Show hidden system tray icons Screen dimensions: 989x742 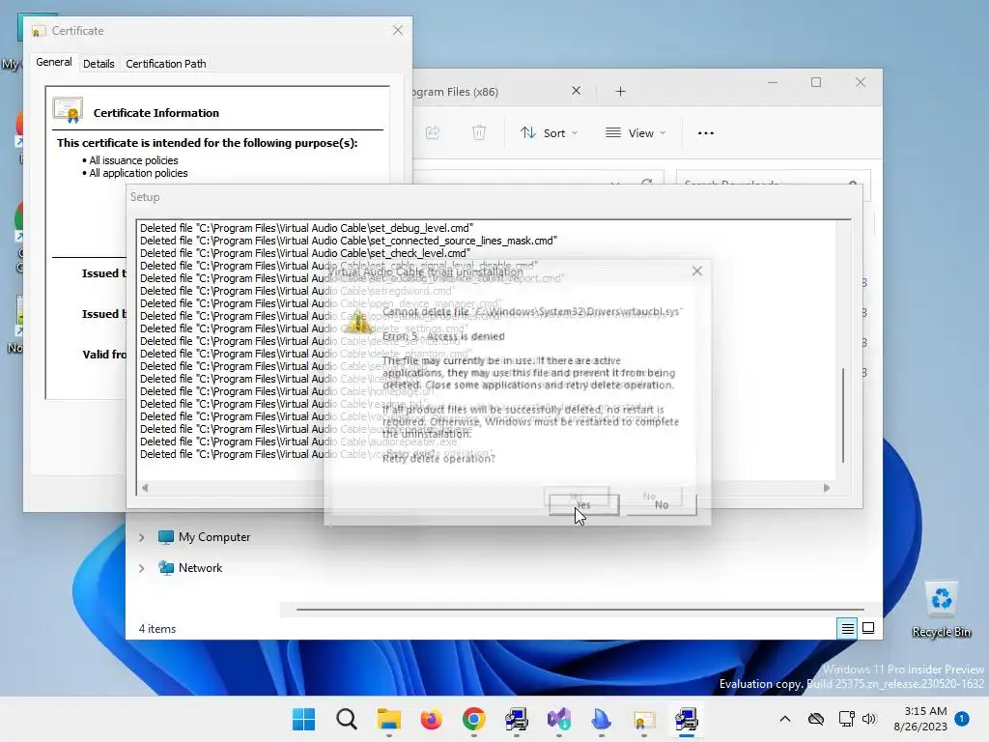pos(784,719)
